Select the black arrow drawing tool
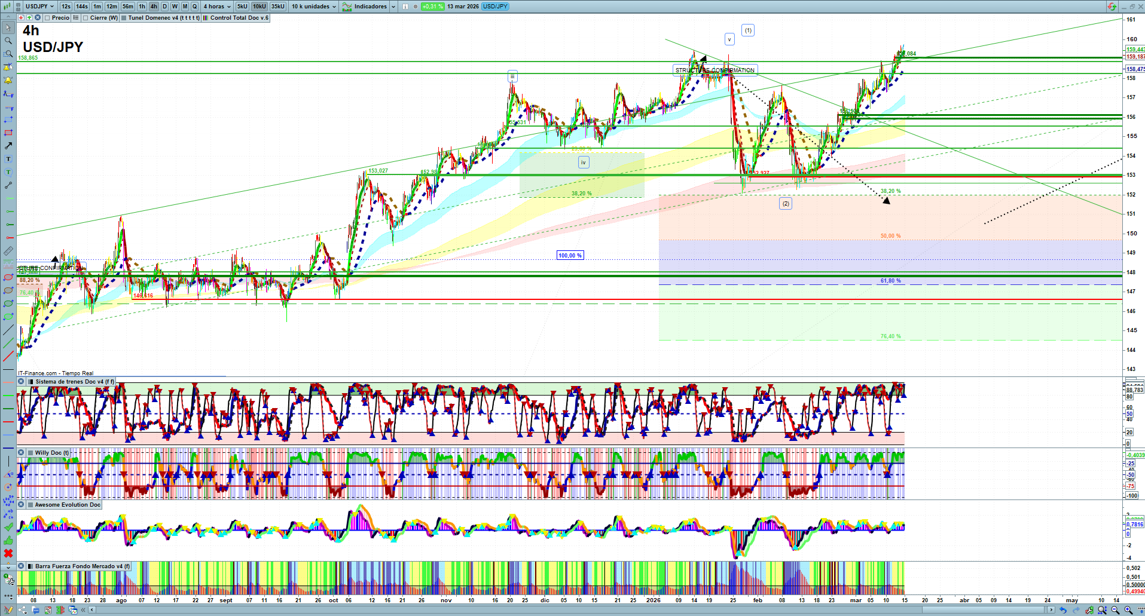The image size is (1145, 616). 8,146
